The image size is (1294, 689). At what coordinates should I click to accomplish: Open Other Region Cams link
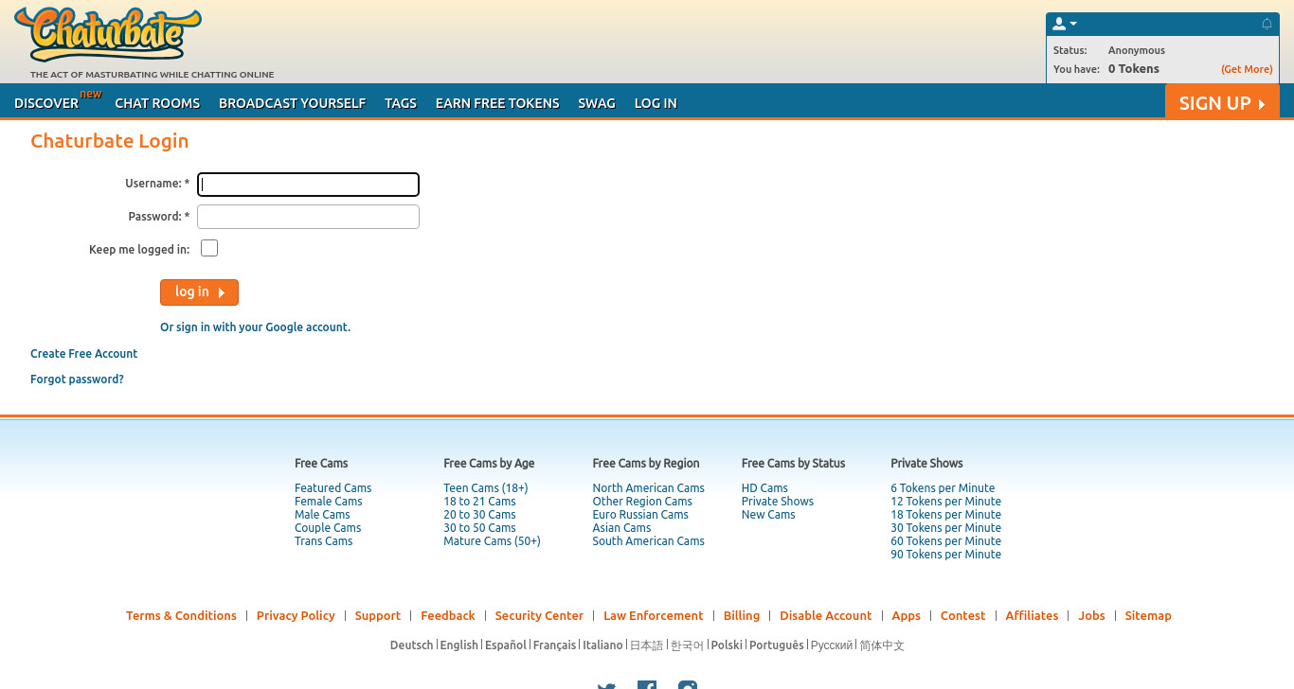[x=642, y=502]
